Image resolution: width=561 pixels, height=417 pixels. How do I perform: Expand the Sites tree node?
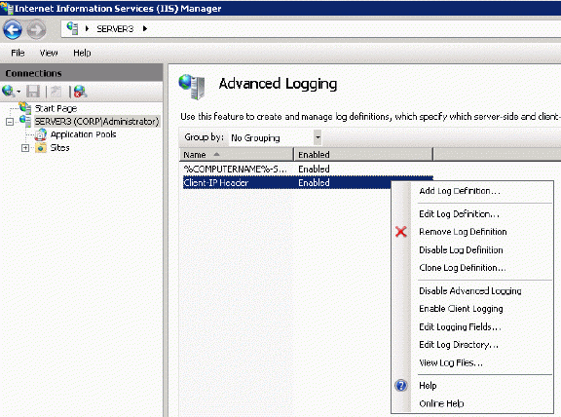[25, 148]
